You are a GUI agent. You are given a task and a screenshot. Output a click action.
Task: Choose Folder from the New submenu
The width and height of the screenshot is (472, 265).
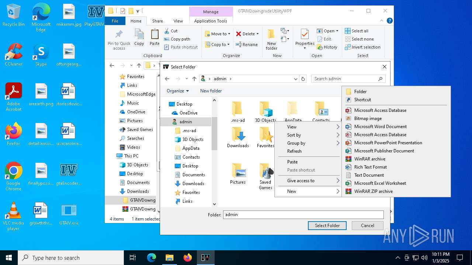(396, 92)
